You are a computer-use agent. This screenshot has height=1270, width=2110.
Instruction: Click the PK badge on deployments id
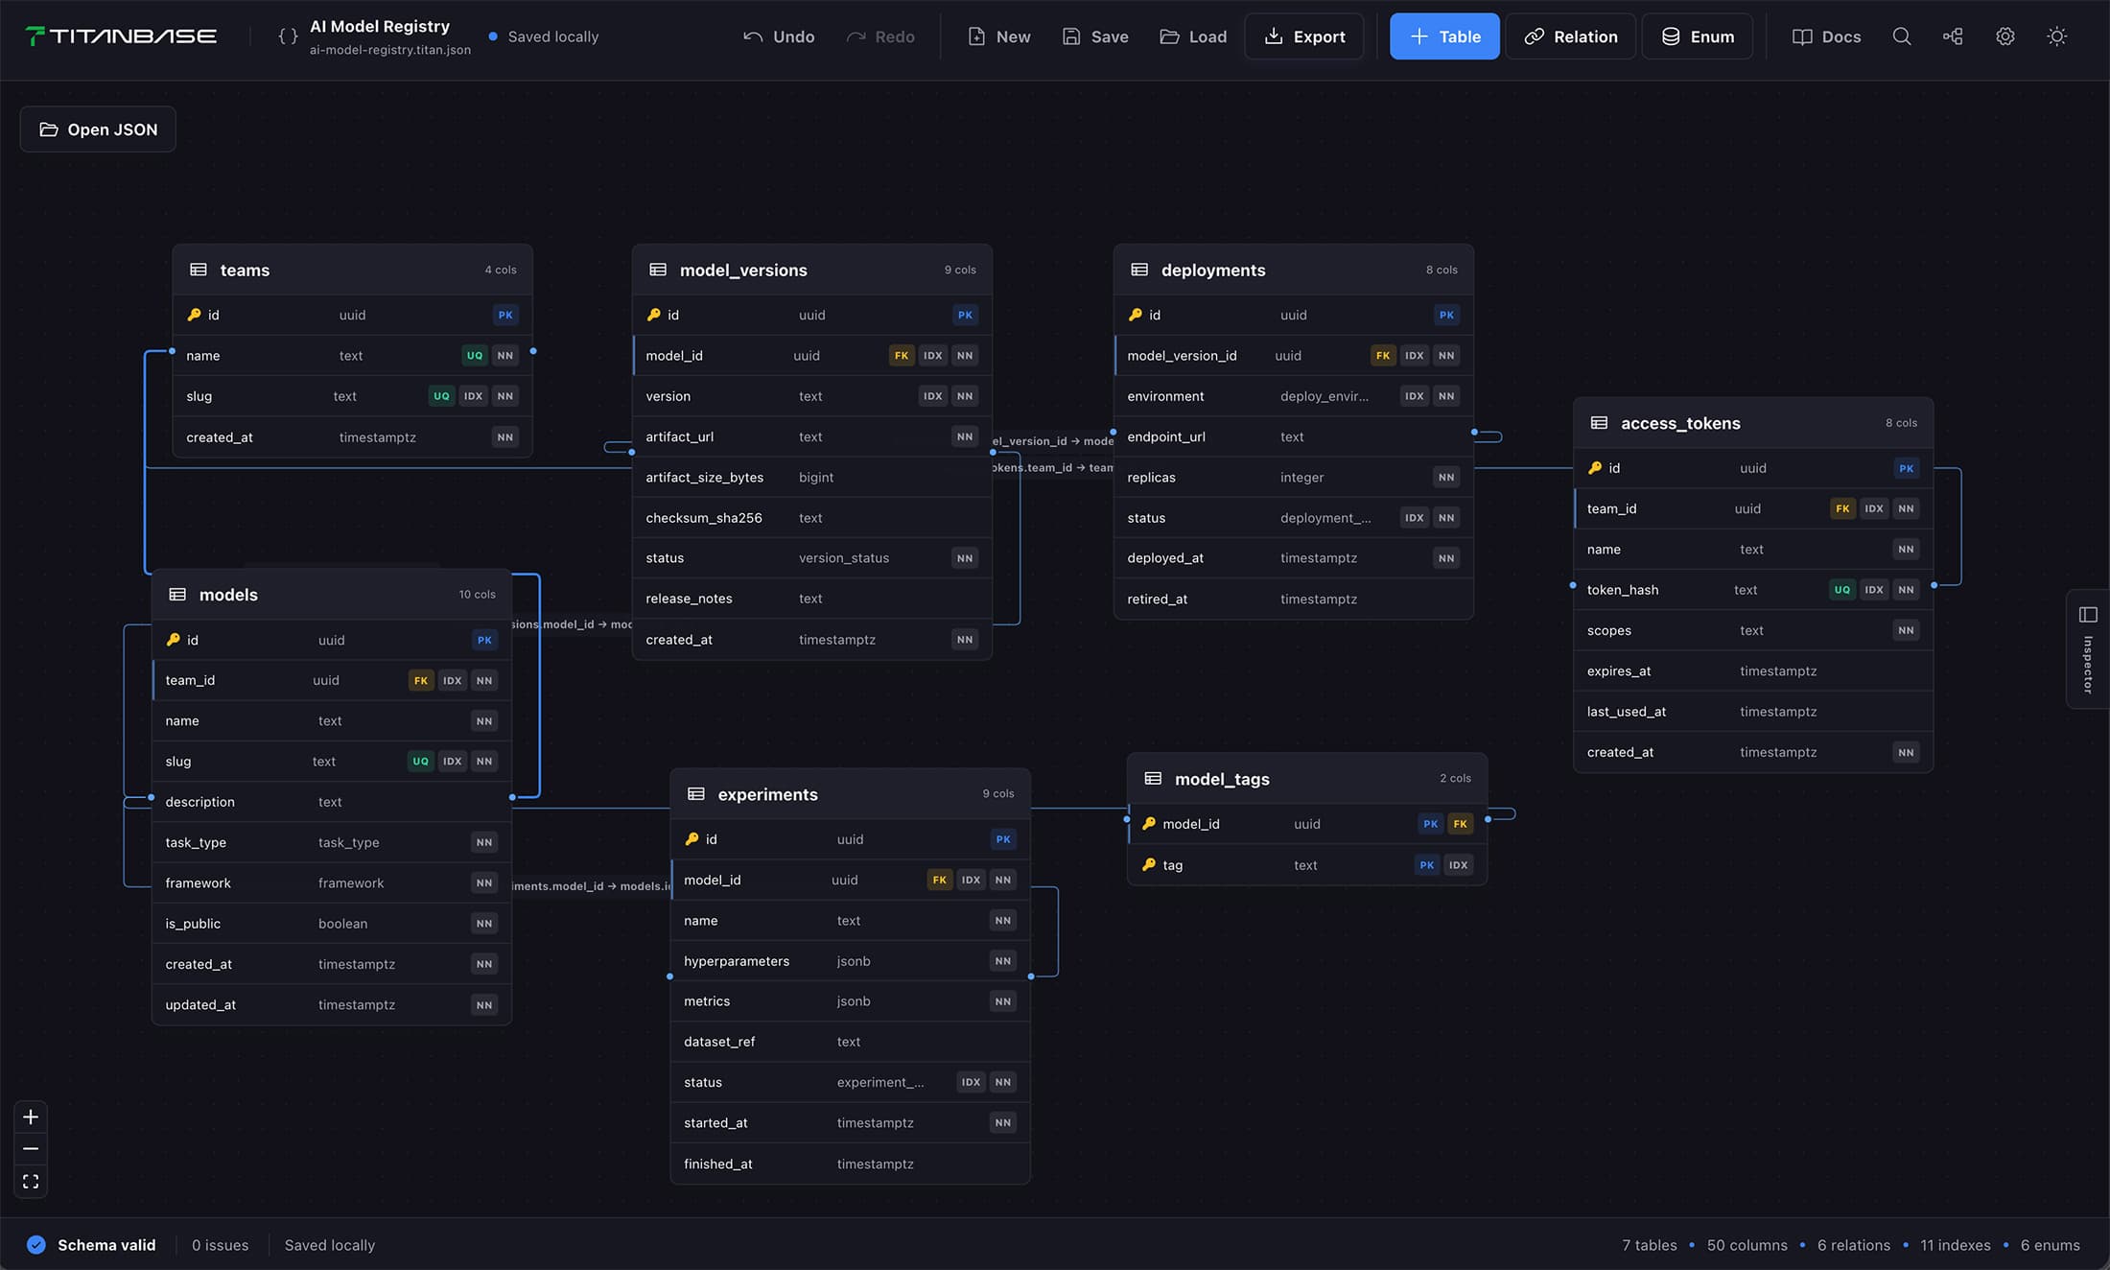point(1446,315)
